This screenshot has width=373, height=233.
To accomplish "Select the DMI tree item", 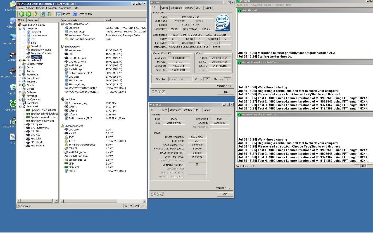I will tap(33, 39).
